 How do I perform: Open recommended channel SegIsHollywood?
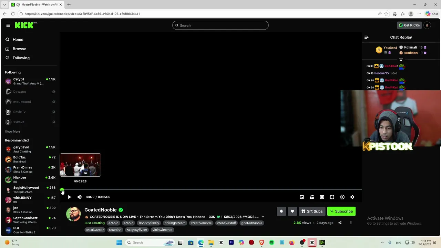(x=30, y=189)
